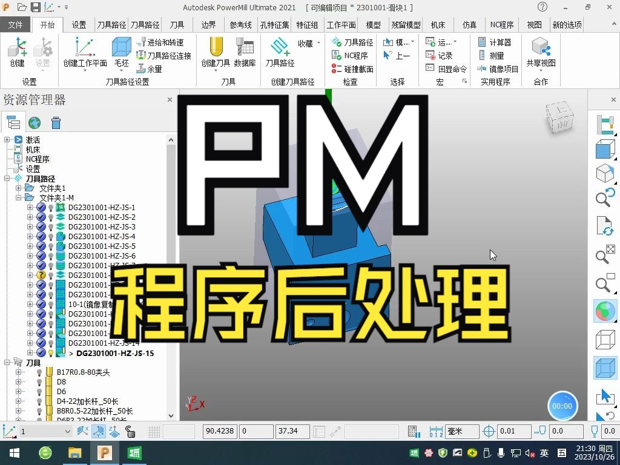Image resolution: width=620 pixels, height=465 pixels.
Task: Switch to the 仿真 ribbon tab
Action: [469, 25]
